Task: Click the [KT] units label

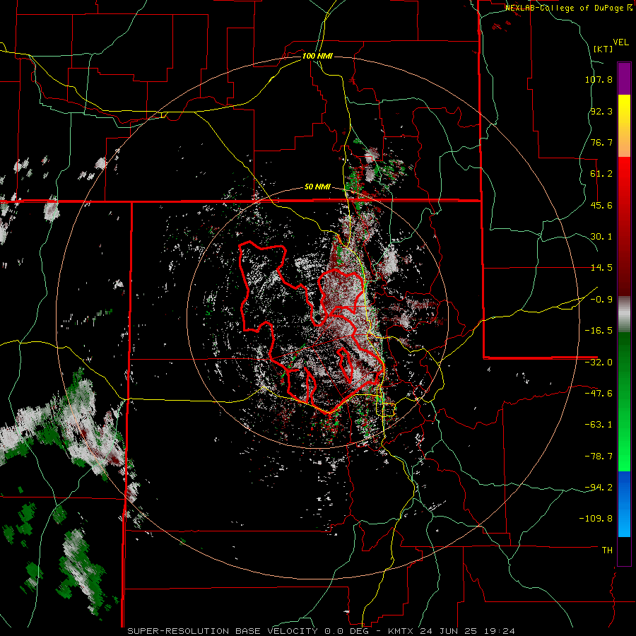Action: coord(603,49)
